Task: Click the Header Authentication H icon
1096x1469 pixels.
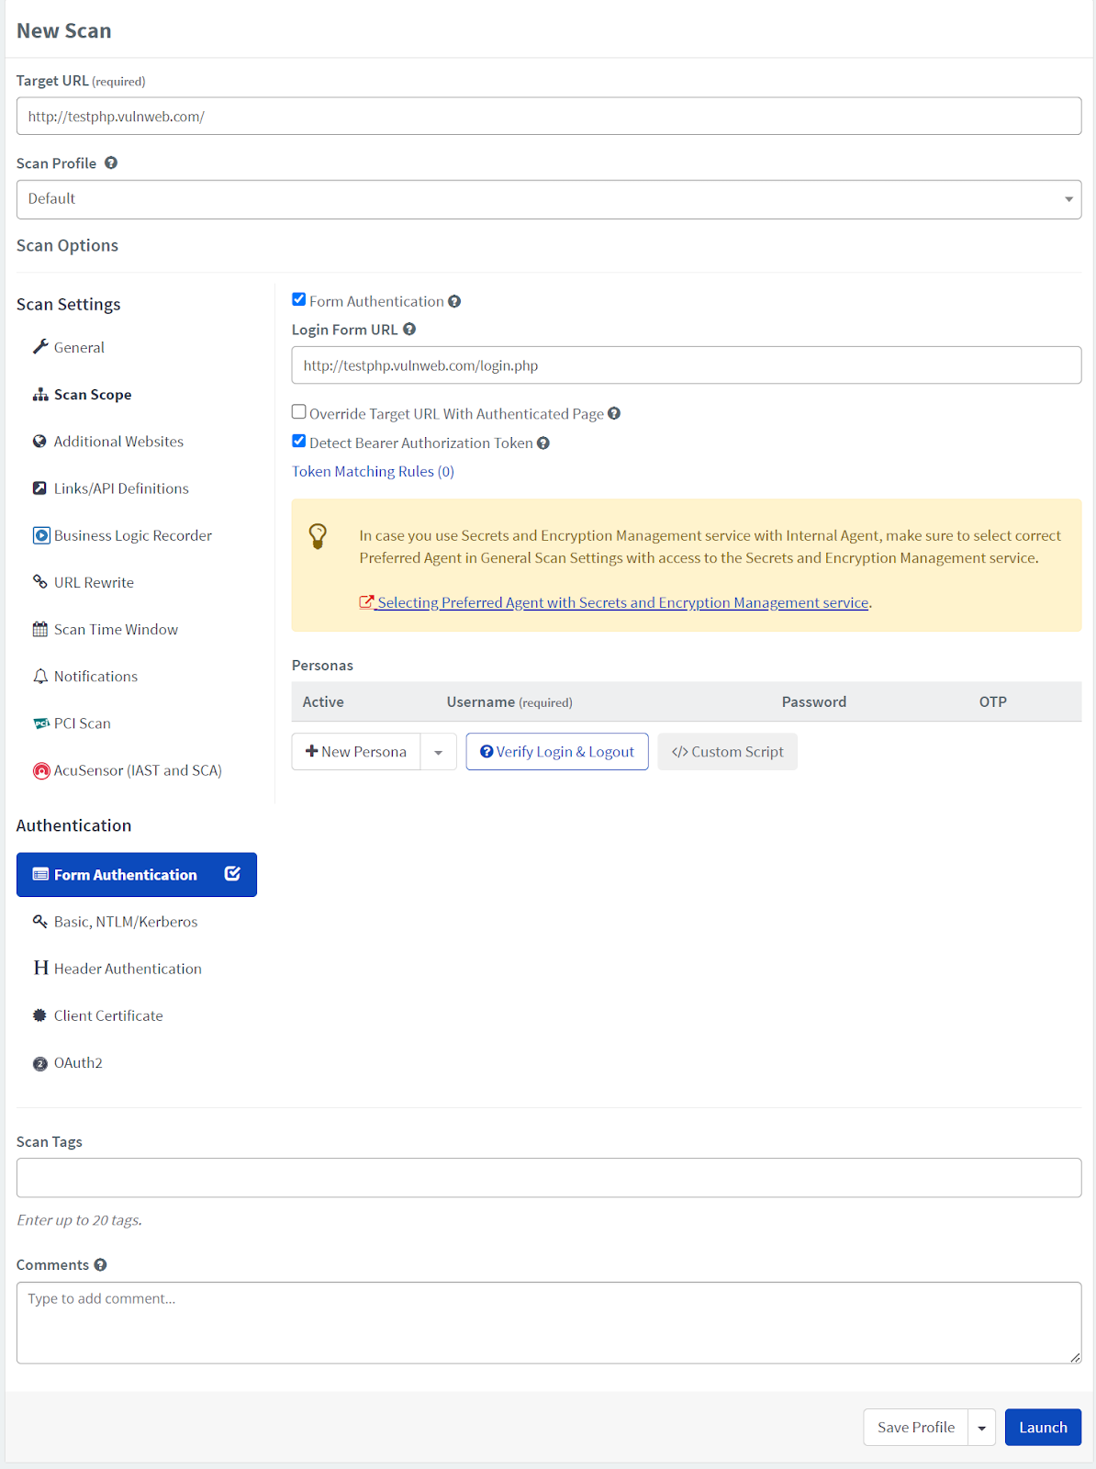Action: 40,968
